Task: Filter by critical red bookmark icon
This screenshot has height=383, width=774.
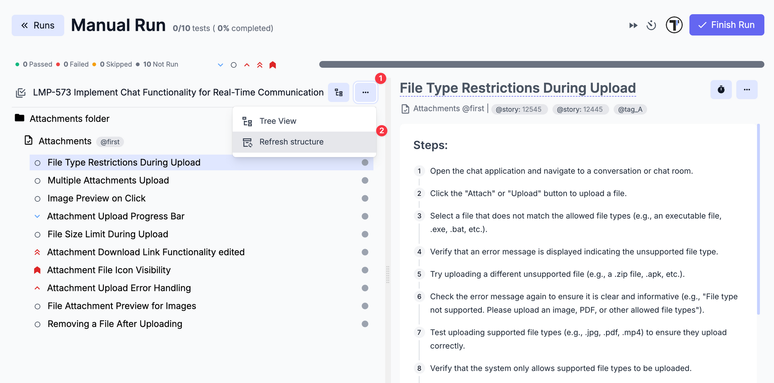Action: click(x=273, y=65)
